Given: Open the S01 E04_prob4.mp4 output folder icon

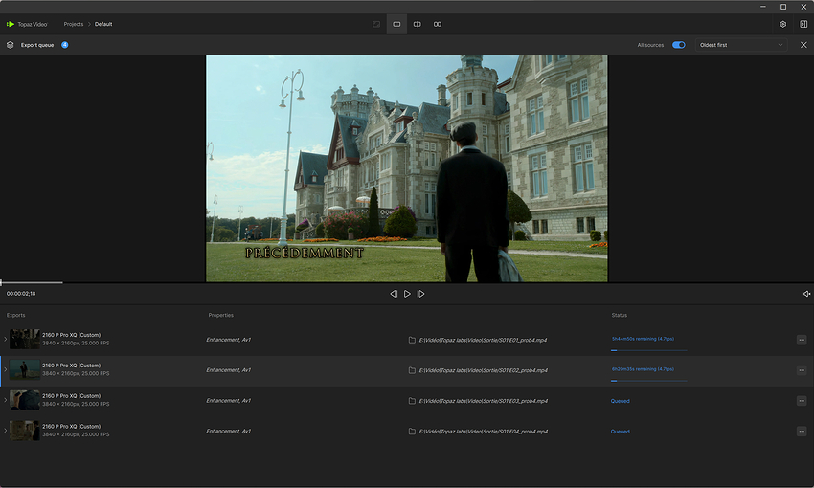Looking at the screenshot, I should pyautogui.click(x=412, y=432).
